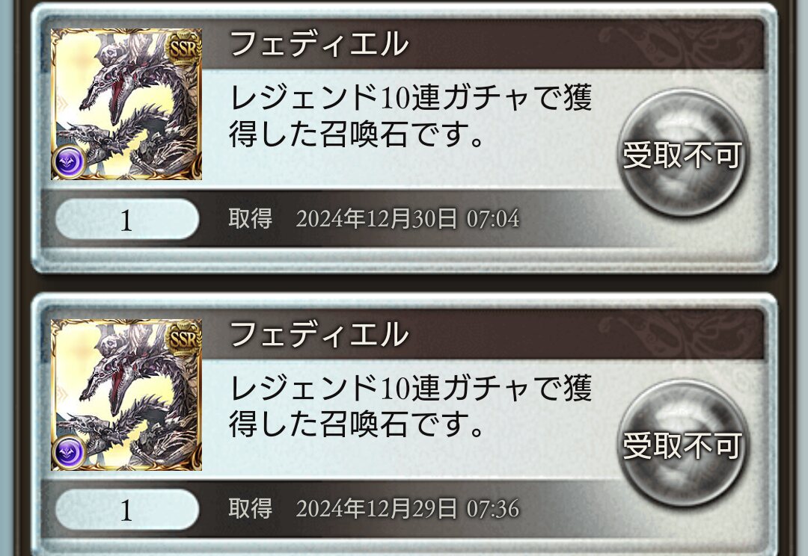808x556 pixels.
Task: Click the SSR badge on the bottom summon
Action: coord(183,339)
